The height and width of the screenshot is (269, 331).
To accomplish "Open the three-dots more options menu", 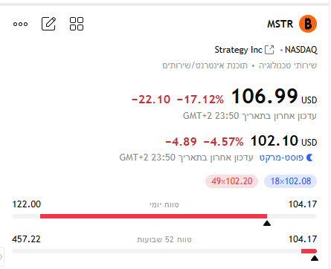I will (x=20, y=24).
